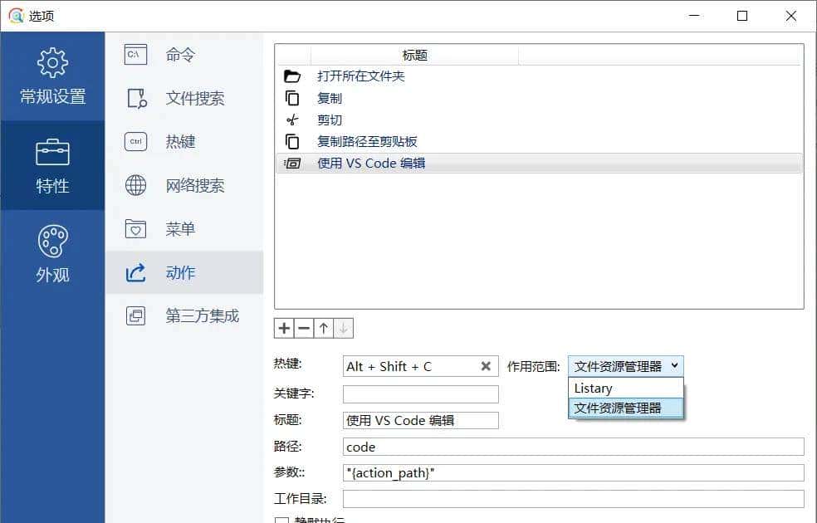Move the selected action up

(x=323, y=328)
